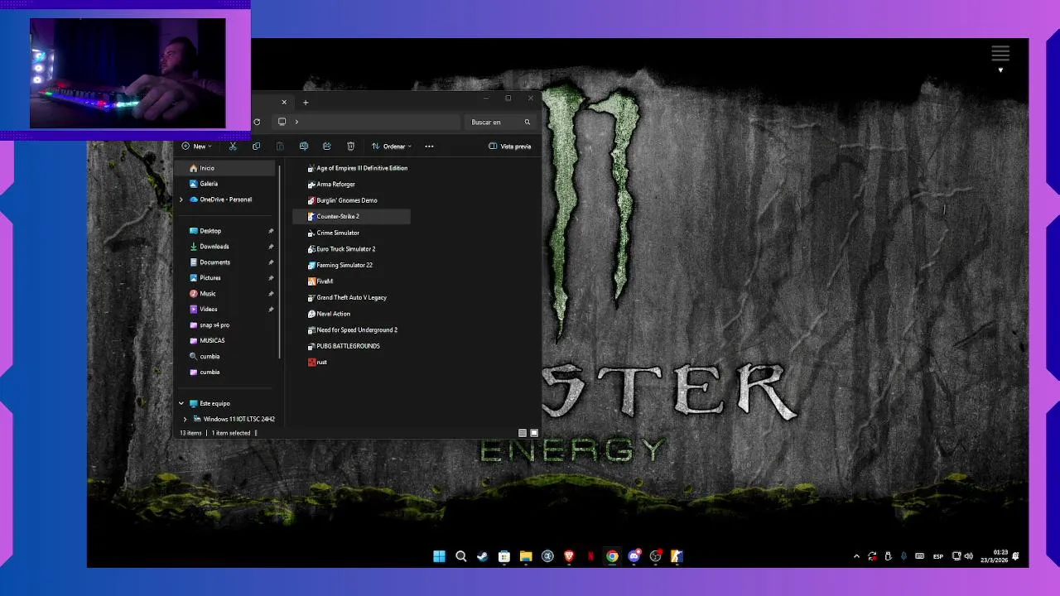1060x596 pixels.
Task: Cut the selected item with the scissors icon
Action: click(x=233, y=147)
